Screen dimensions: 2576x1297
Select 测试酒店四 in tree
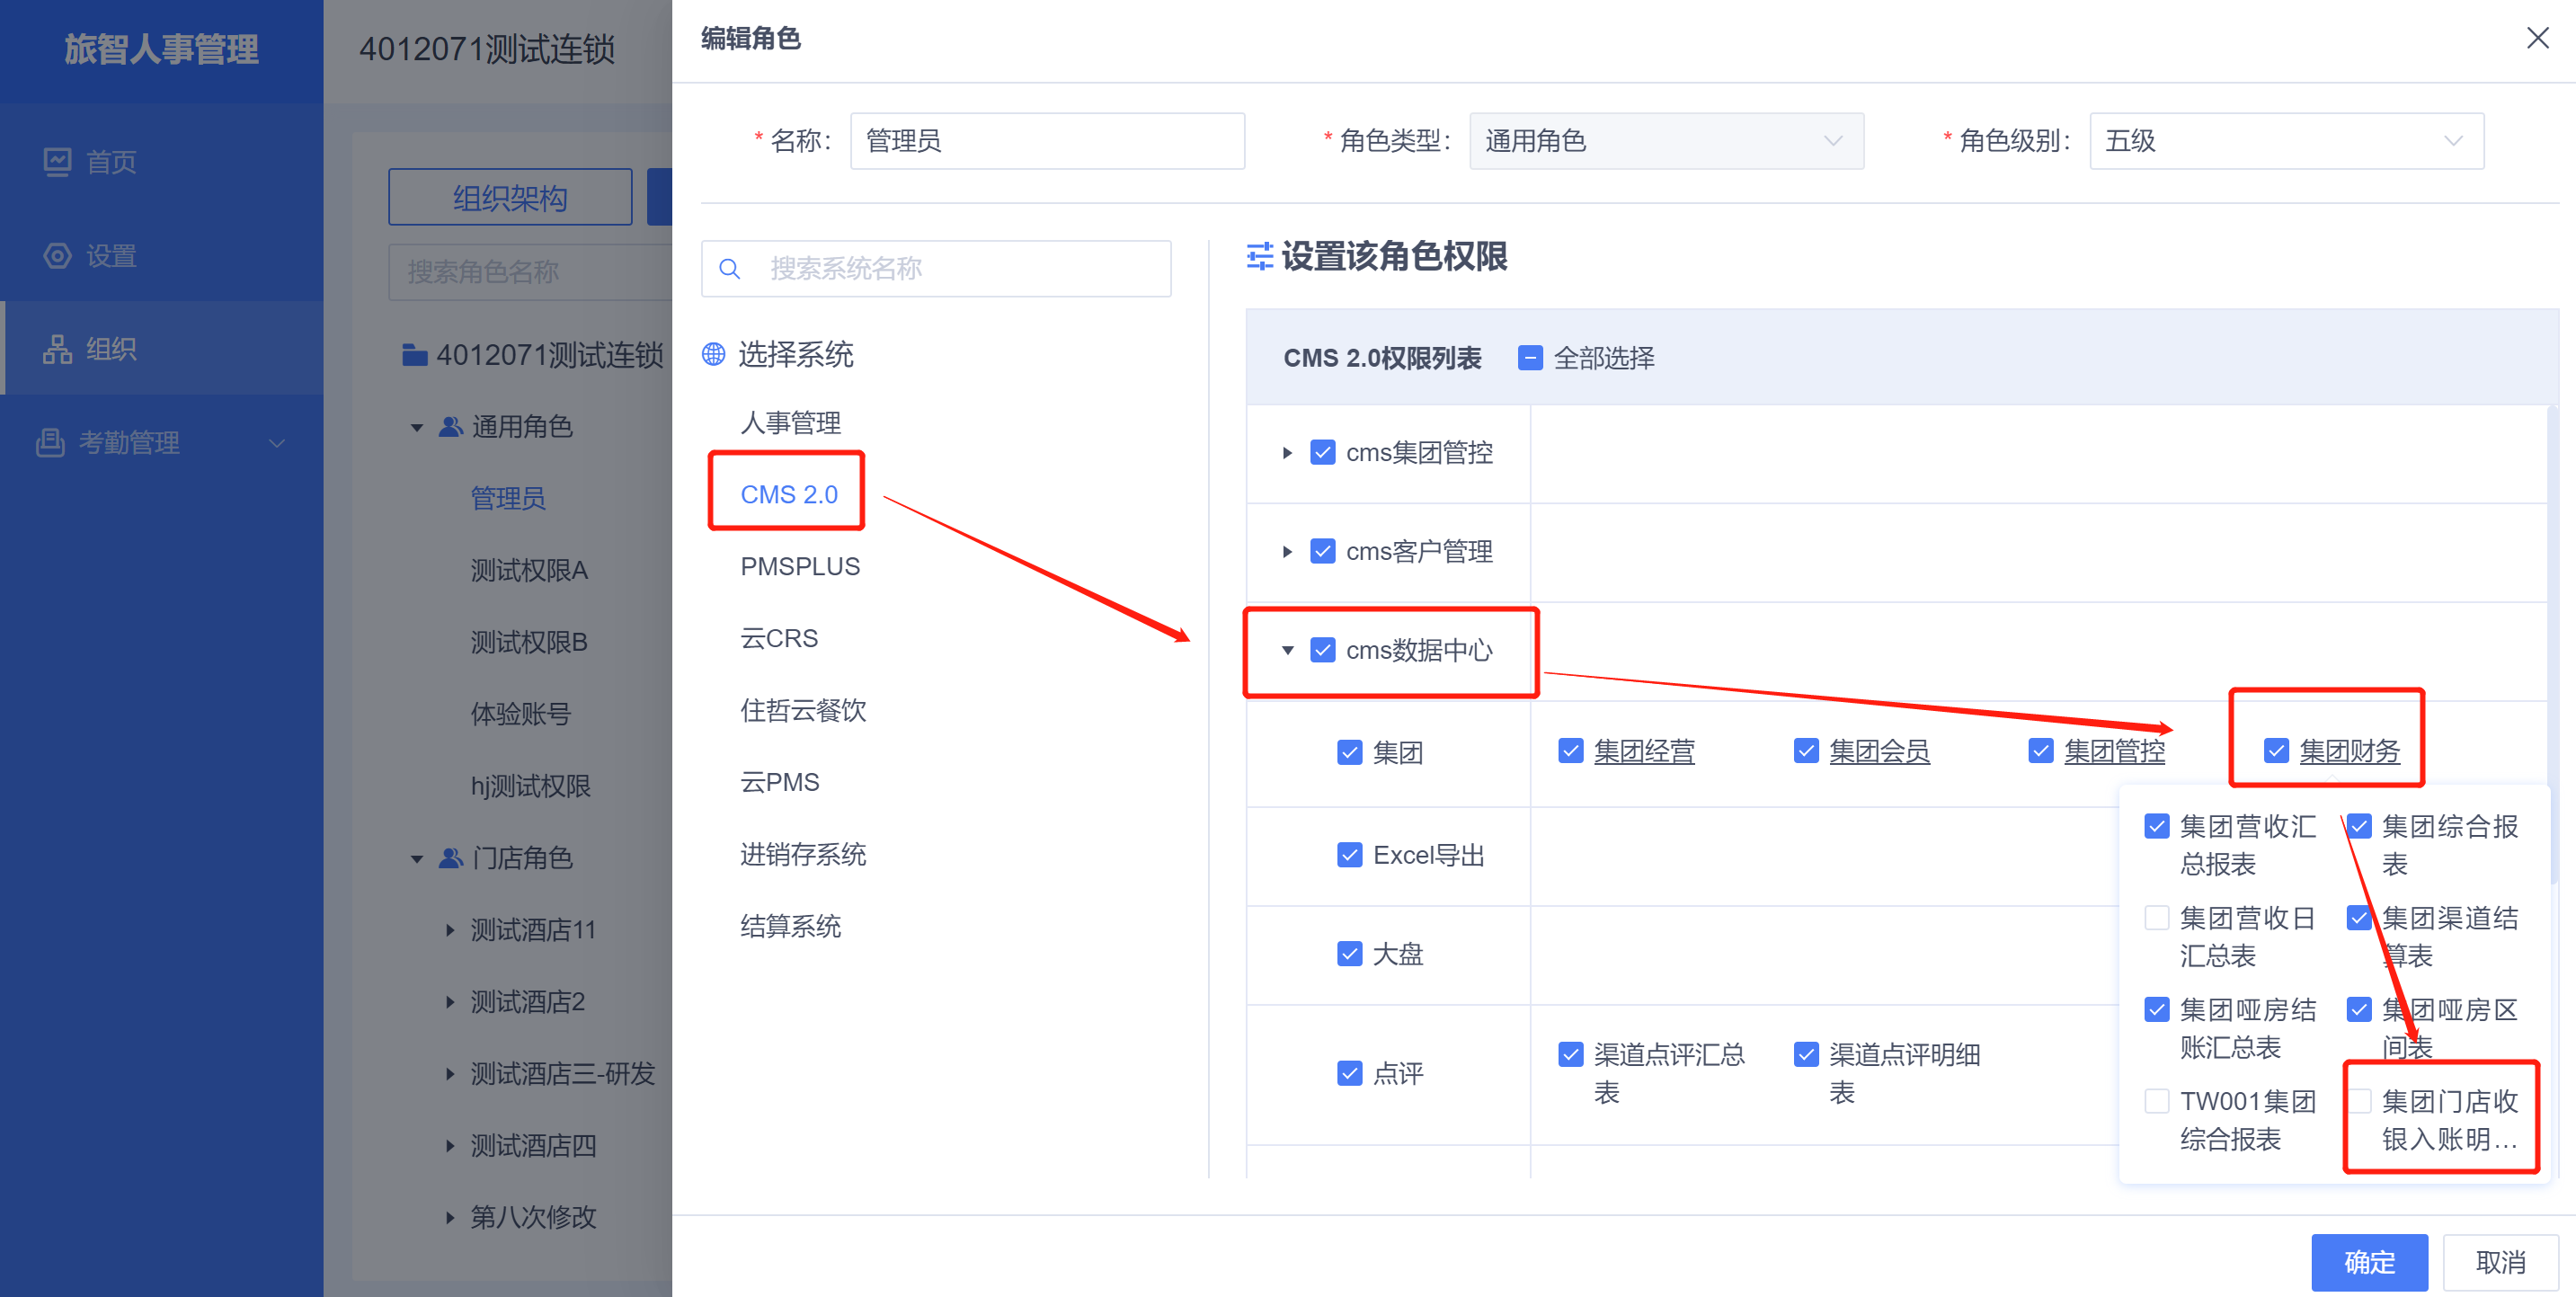click(x=533, y=1145)
